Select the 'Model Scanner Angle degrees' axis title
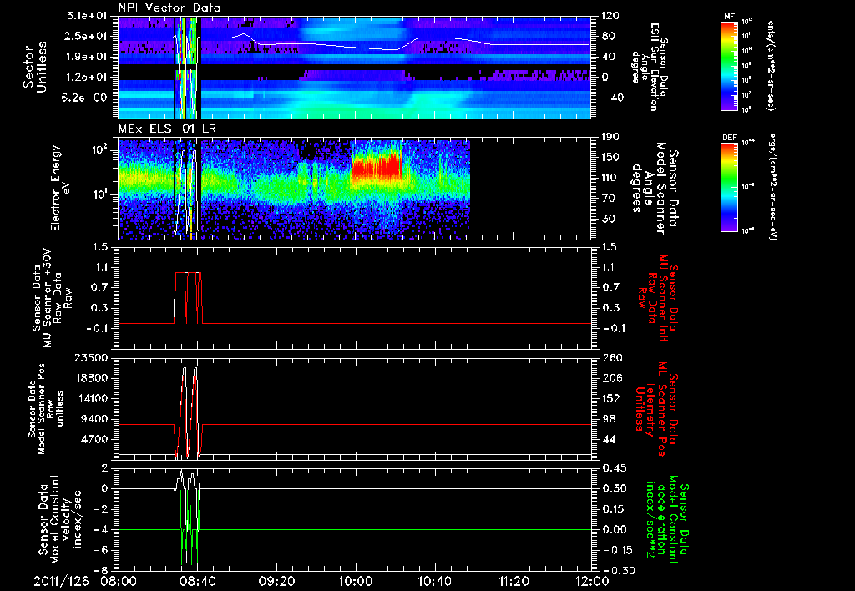 (x=655, y=189)
